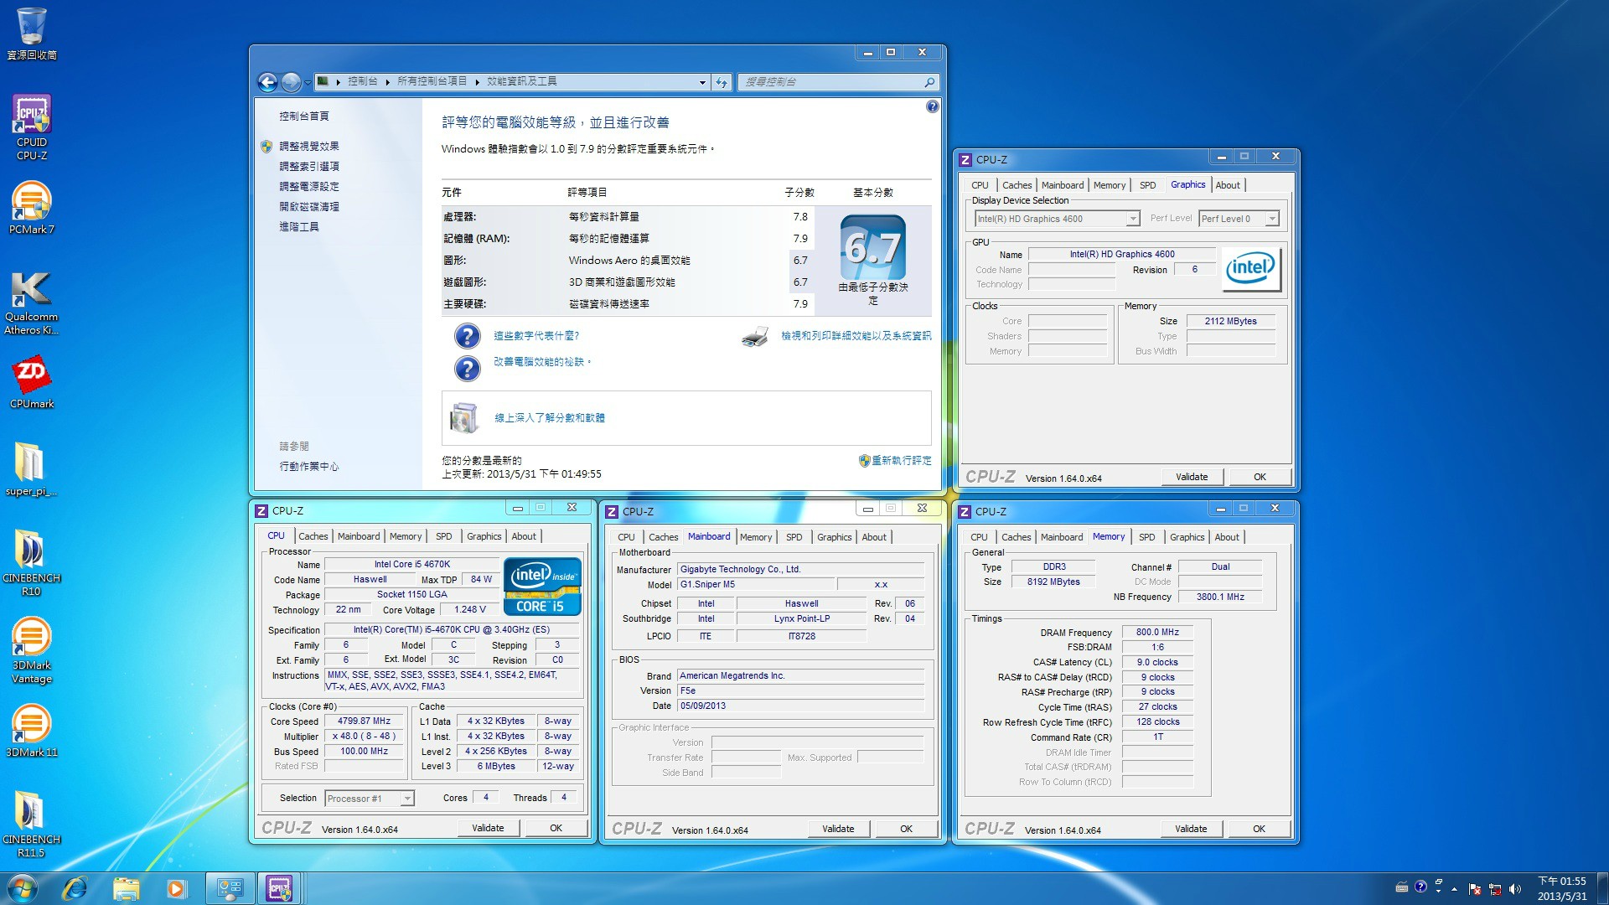Open the CPUID CPU-Z desktop shortcut
This screenshot has width=1609, height=905.
point(32,127)
